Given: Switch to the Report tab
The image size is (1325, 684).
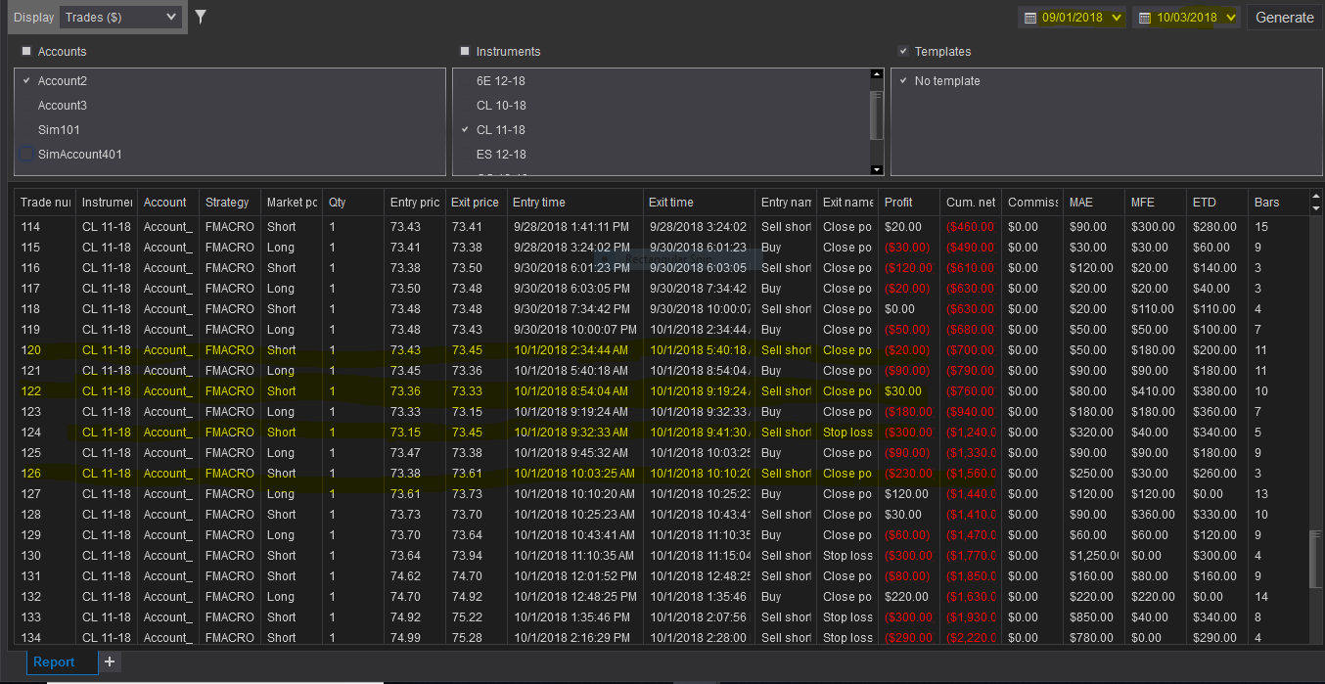Looking at the screenshot, I should (54, 661).
